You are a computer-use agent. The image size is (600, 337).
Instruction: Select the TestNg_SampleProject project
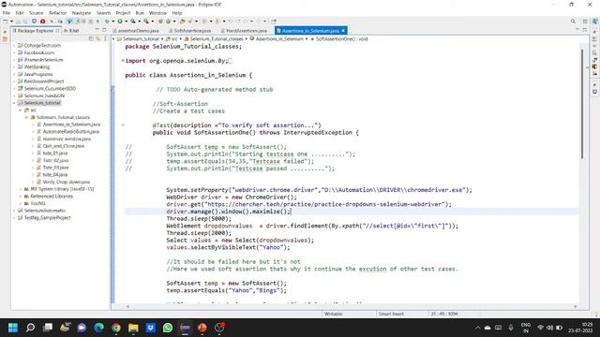44,218
